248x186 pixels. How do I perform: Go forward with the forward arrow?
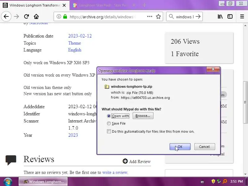[x=16, y=16]
